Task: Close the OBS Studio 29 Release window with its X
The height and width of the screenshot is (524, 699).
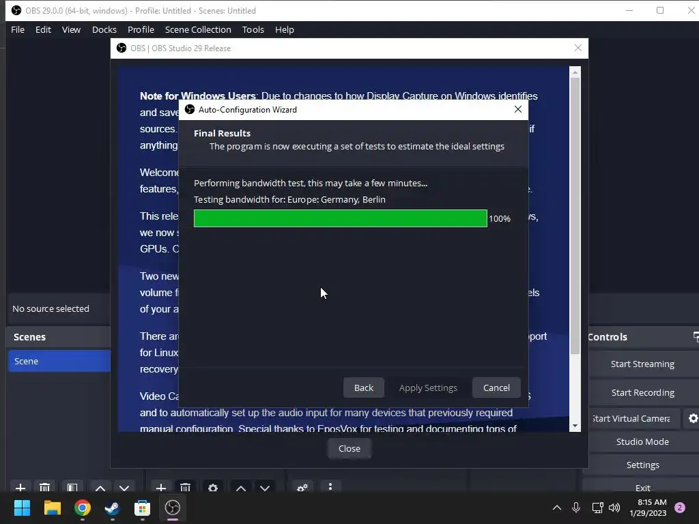Action: pos(577,48)
